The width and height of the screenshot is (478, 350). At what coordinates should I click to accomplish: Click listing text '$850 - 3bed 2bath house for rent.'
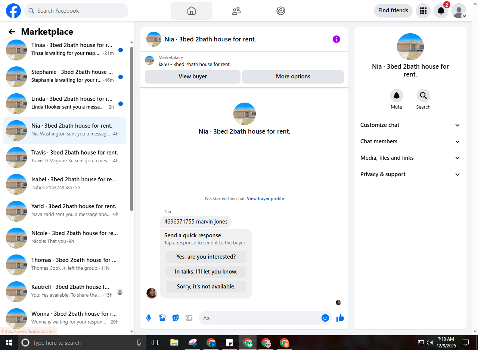tap(195, 64)
